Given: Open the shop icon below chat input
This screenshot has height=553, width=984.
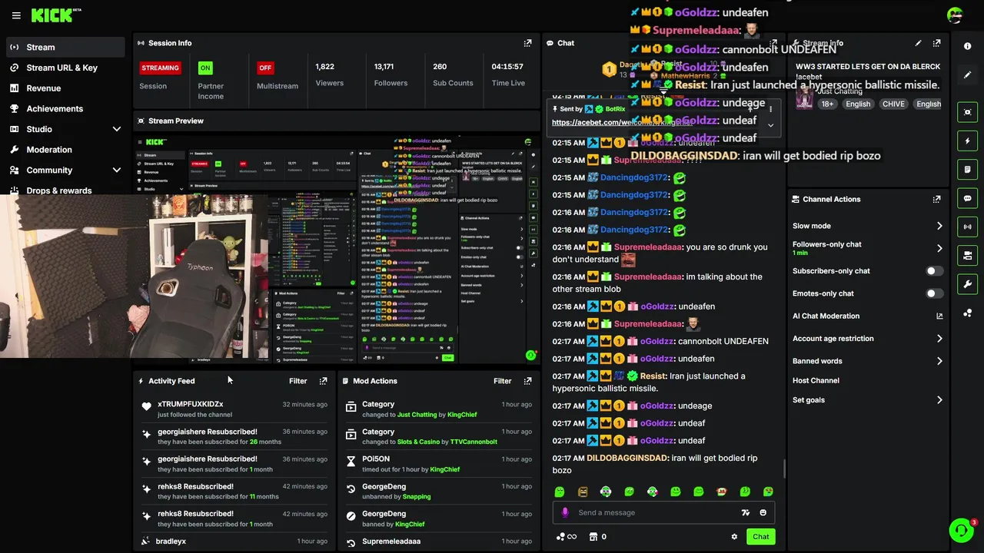Looking at the screenshot, I should [593, 537].
